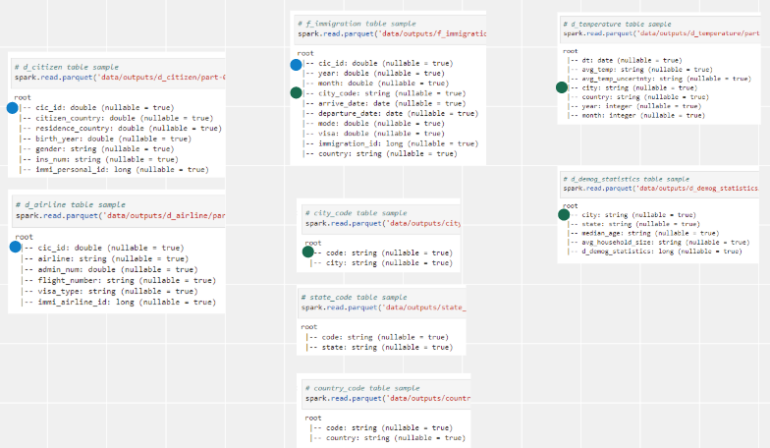Click the spark.read.parquet d_airline code line
770x448 pixels.
point(120,215)
